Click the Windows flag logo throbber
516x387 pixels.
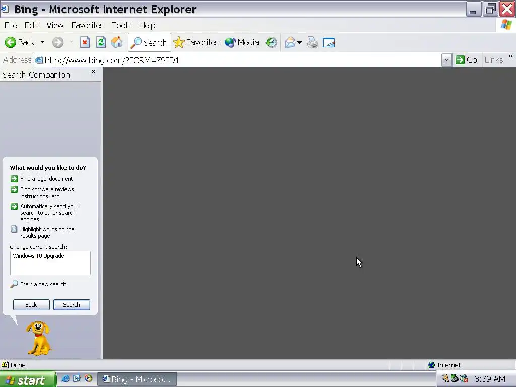pyautogui.click(x=506, y=25)
